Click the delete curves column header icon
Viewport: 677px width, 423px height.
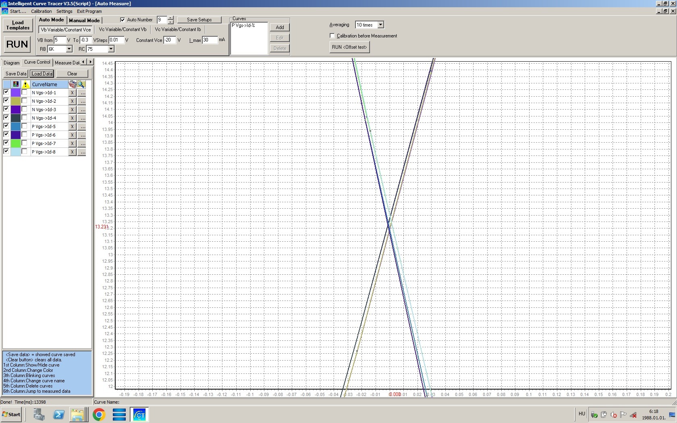click(x=72, y=84)
